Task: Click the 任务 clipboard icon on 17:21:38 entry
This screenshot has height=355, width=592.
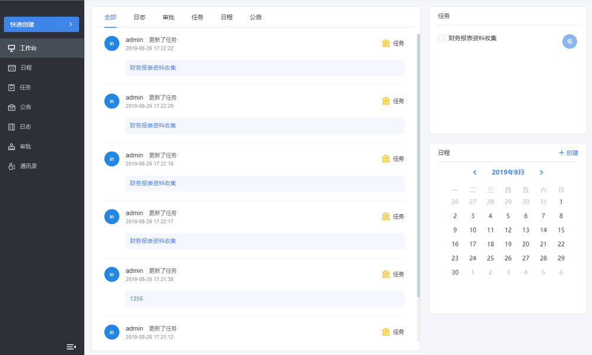Action: [385, 275]
